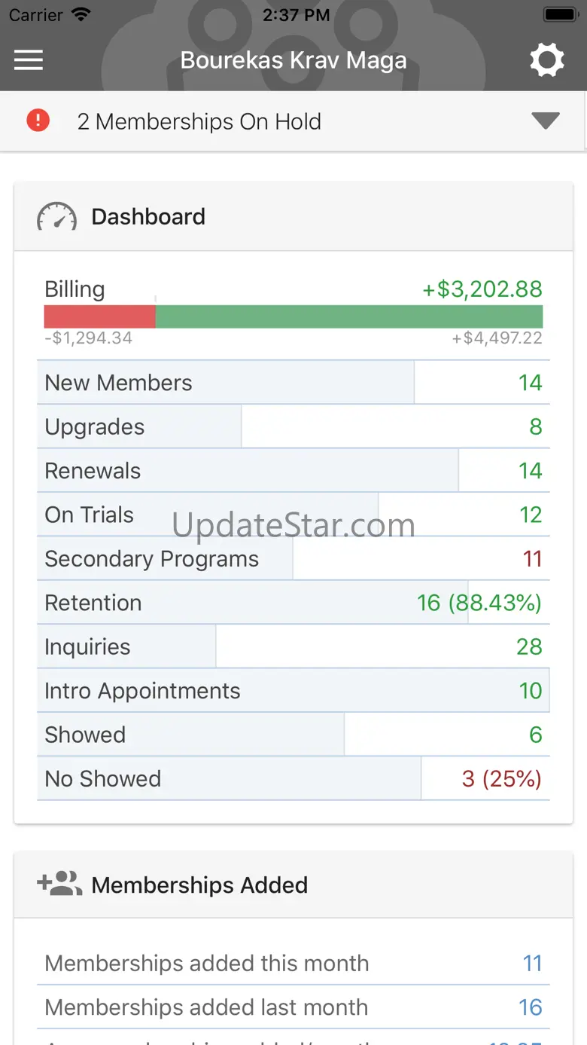Select the Intro Appointments row

tap(293, 691)
